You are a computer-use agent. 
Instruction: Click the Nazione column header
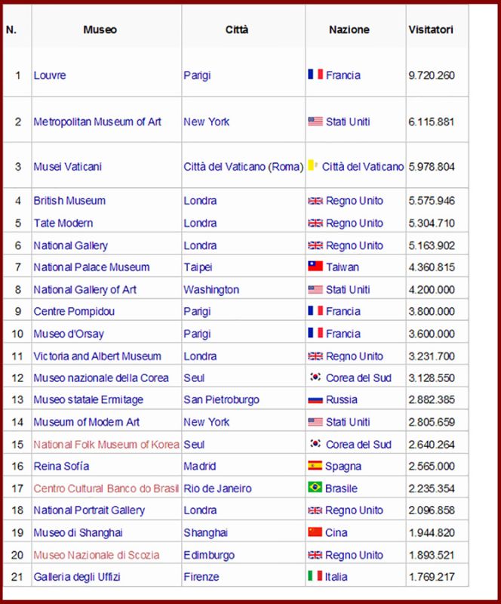click(349, 29)
